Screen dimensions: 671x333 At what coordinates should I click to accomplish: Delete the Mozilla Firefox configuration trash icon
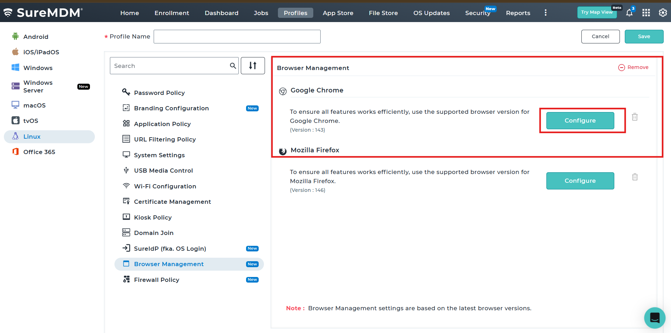635,177
